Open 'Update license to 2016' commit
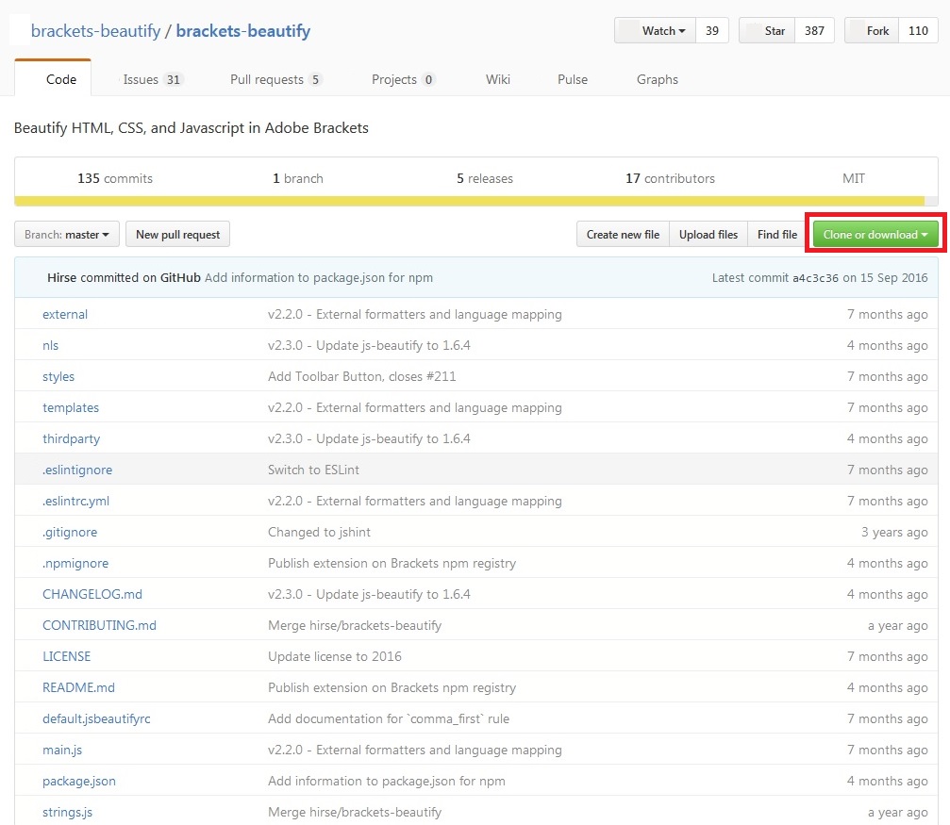 335,656
